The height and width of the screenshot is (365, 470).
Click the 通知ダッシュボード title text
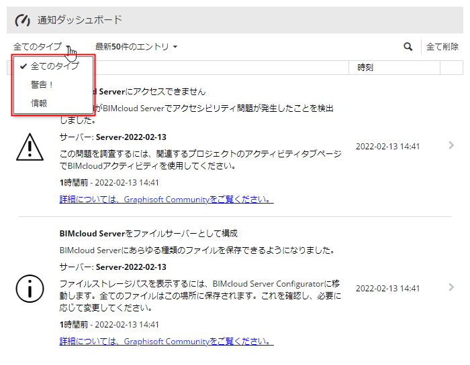[80, 20]
